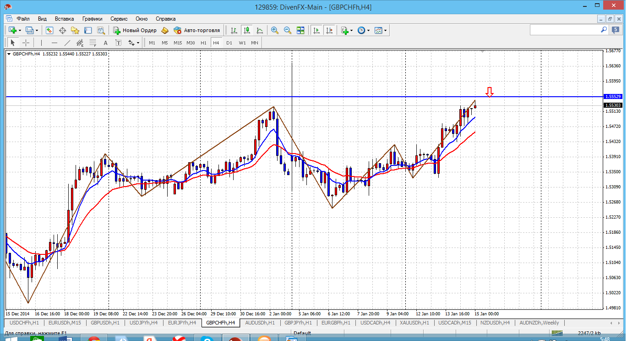Select the trendline drawing tool
Image resolution: width=627 pixels, height=341 pixels.
click(x=67, y=43)
